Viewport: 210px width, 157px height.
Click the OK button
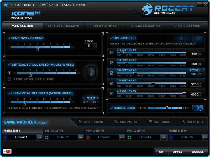pyautogui.click(x=161, y=152)
